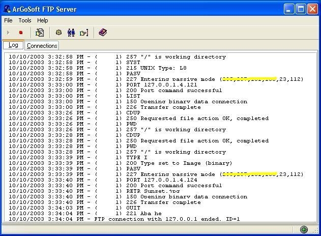This screenshot has width=321, height=236.
Task: Switch to the Connections tab
Action: (x=42, y=46)
